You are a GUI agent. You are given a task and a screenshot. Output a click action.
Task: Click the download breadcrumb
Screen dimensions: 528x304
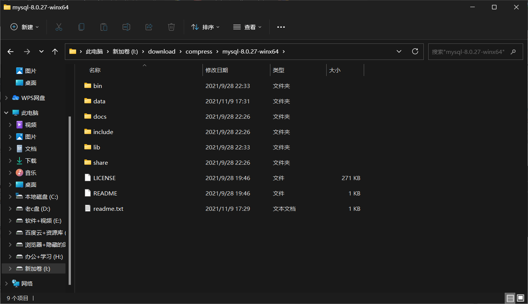coord(162,51)
